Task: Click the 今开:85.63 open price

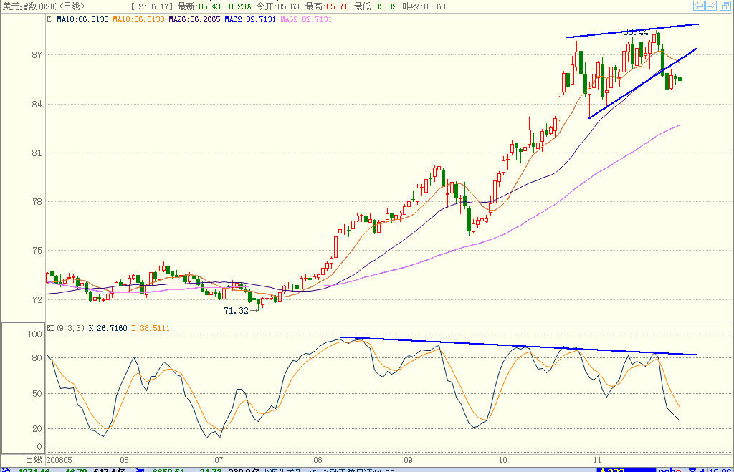Action: [277, 6]
